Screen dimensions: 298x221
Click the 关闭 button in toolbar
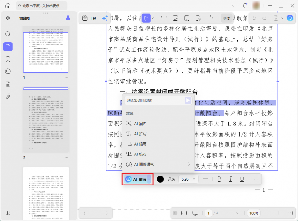227,18
